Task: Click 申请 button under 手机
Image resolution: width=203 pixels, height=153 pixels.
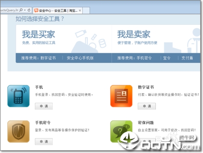Action: [x=44, y=106]
